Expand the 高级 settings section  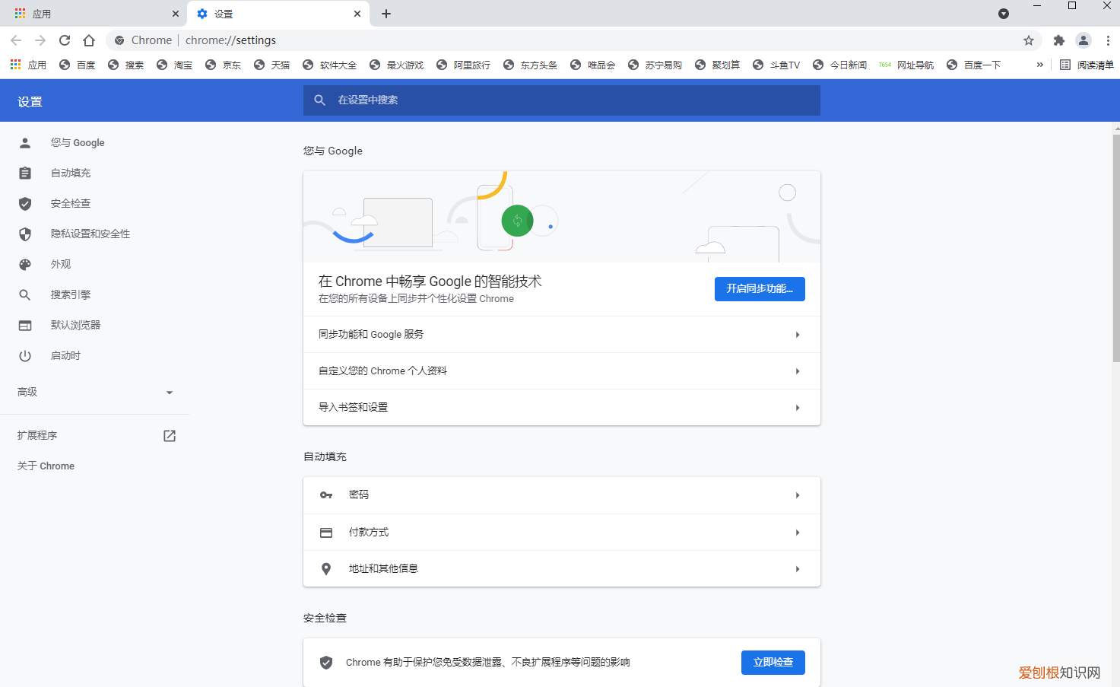tap(169, 392)
